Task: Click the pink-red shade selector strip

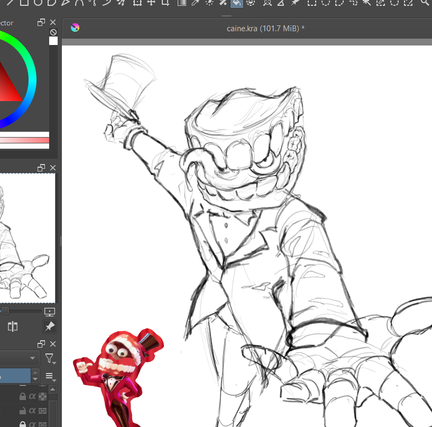Action: pos(24,140)
